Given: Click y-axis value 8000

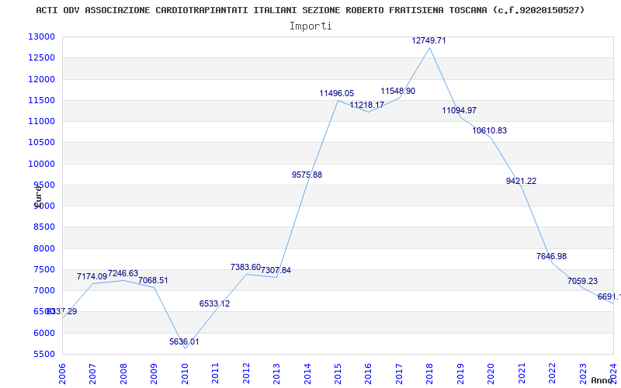Looking at the screenshot, I should click(43, 248).
